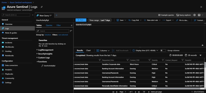
Task: Change Group by Solution
Action: 48,35
